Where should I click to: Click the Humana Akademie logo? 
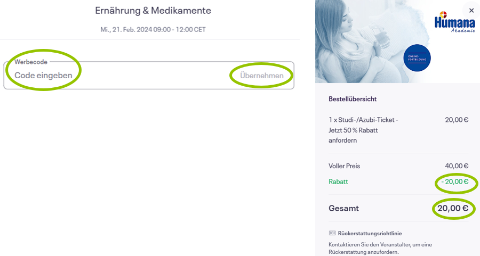point(454,22)
